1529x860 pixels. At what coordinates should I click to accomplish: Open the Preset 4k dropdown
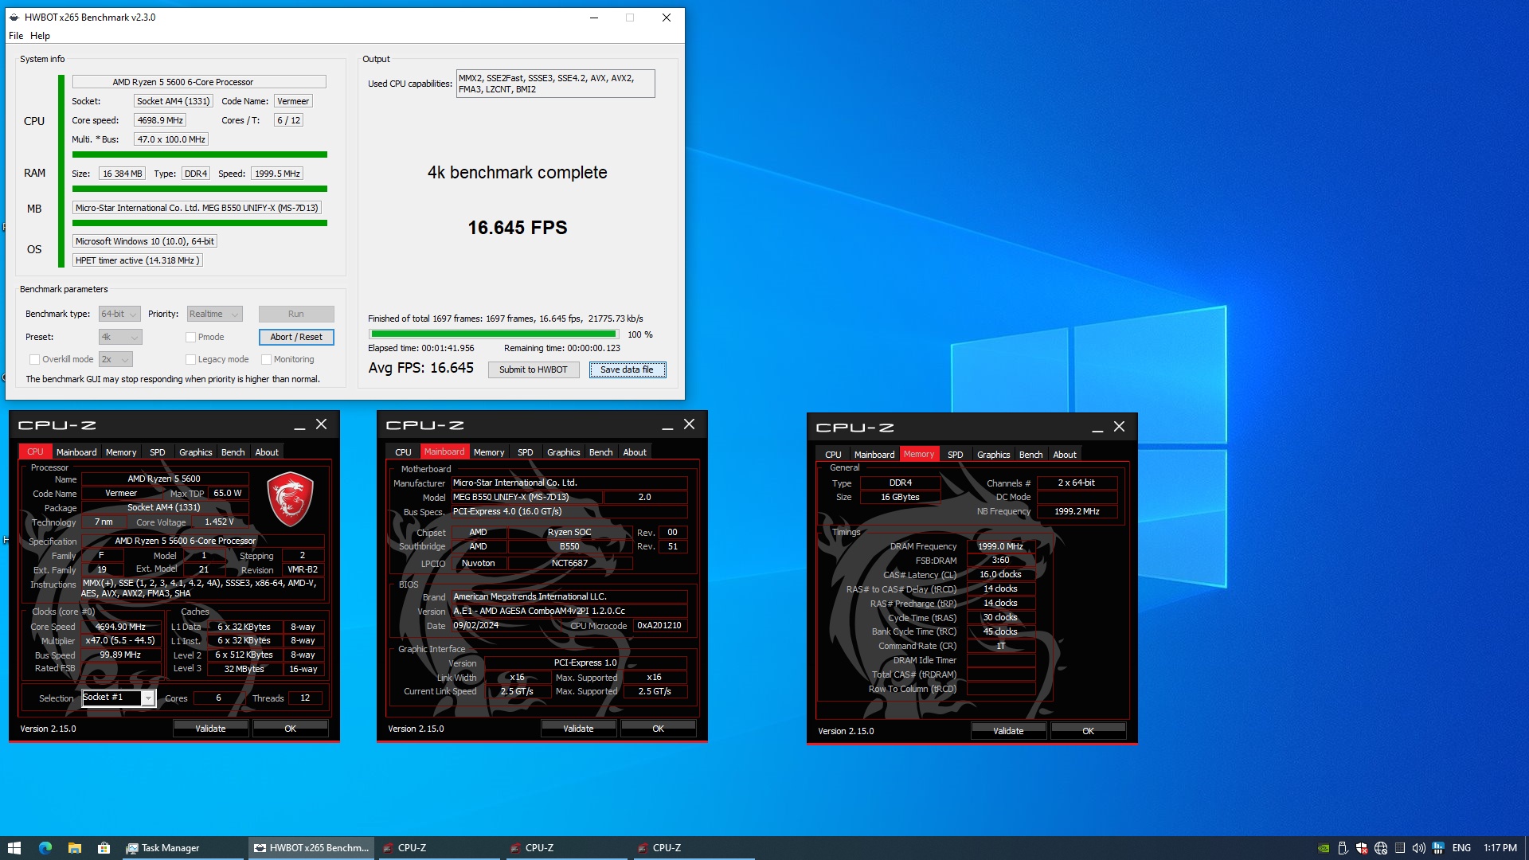pyautogui.click(x=120, y=338)
